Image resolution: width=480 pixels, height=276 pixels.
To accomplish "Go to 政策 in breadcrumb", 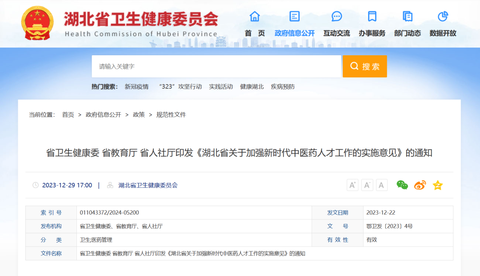I will 139,115.
